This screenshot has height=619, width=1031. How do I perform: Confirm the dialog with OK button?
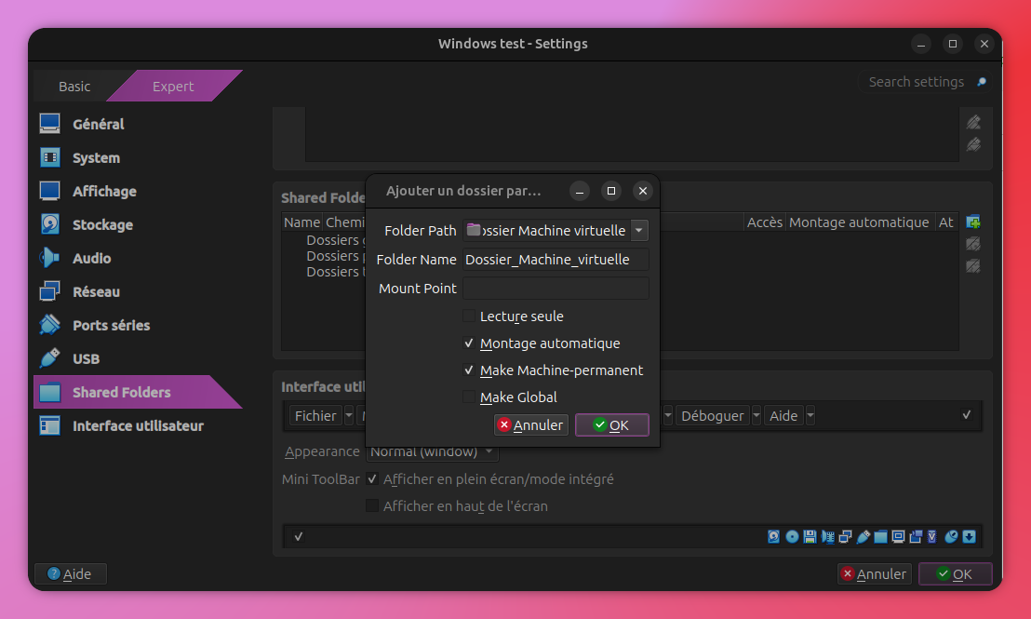pyautogui.click(x=611, y=425)
